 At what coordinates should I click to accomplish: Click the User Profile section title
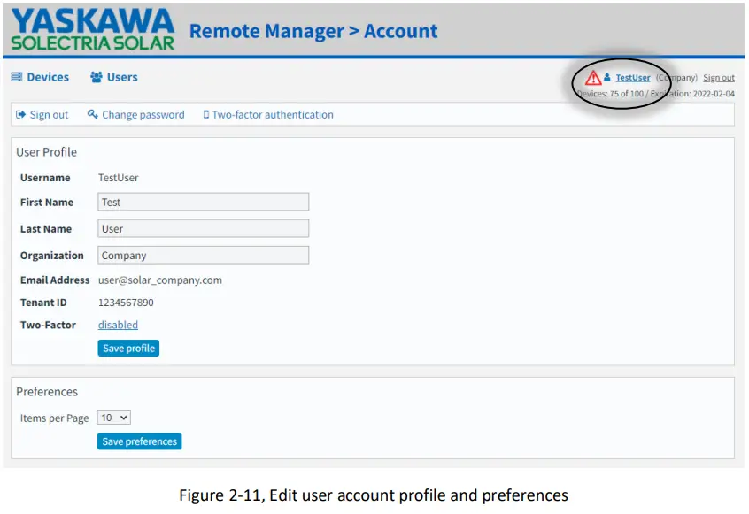pos(46,152)
